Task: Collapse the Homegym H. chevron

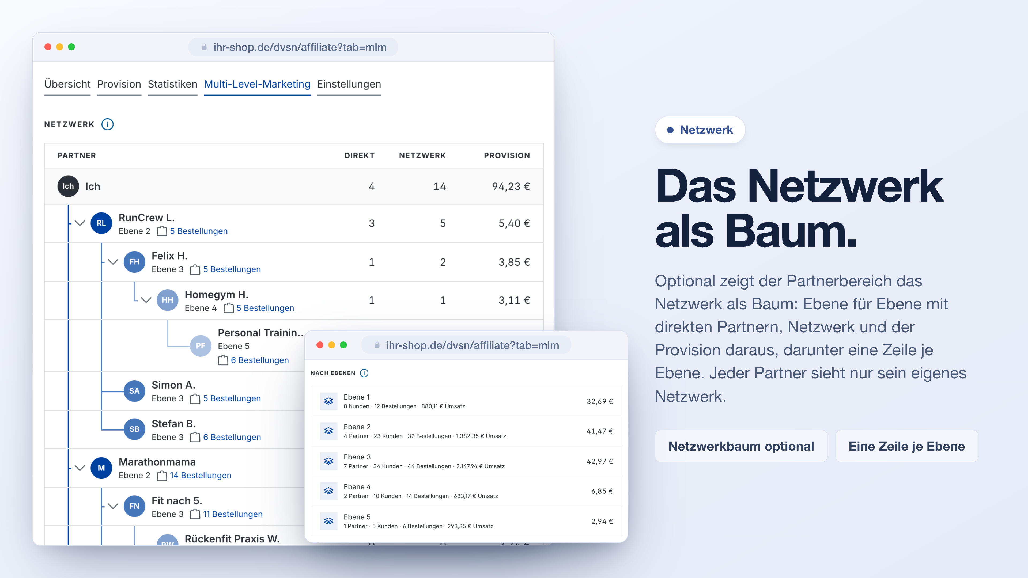Action: [x=146, y=300]
